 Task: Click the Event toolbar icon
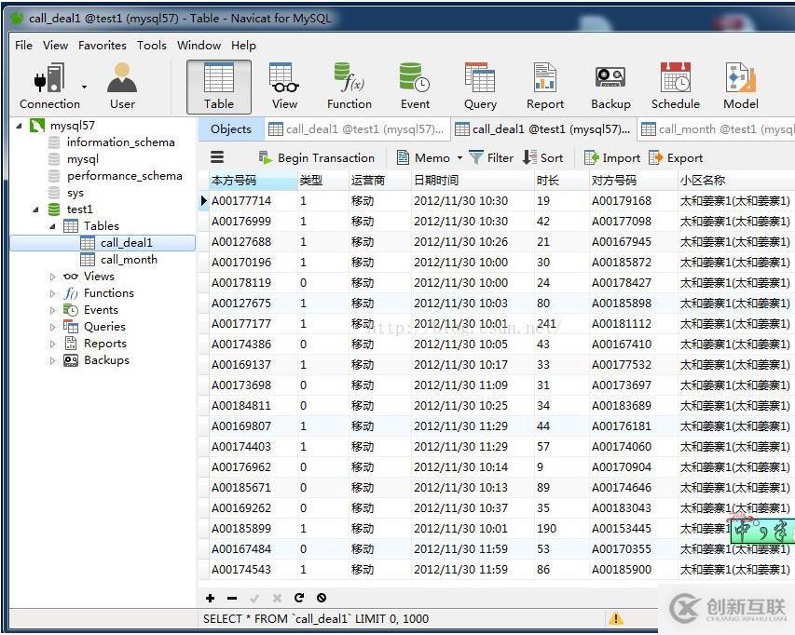click(x=415, y=87)
